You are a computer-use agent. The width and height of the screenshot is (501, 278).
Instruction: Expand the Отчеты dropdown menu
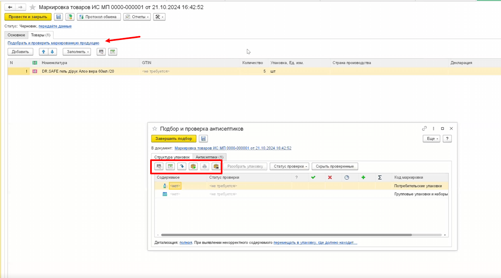(137, 17)
